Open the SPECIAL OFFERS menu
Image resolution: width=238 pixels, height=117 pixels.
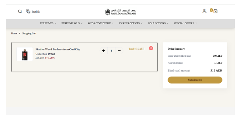(x=184, y=23)
